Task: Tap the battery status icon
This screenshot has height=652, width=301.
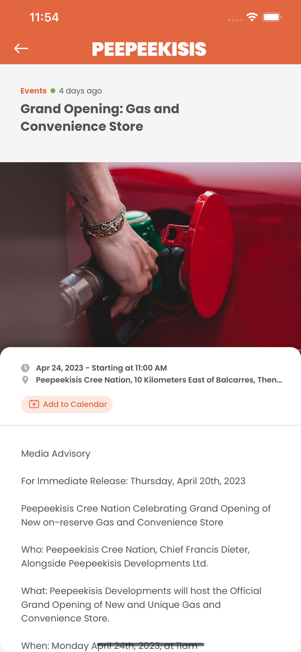Action: (272, 17)
